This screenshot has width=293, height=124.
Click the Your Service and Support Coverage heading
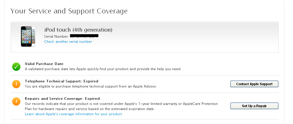(69, 11)
